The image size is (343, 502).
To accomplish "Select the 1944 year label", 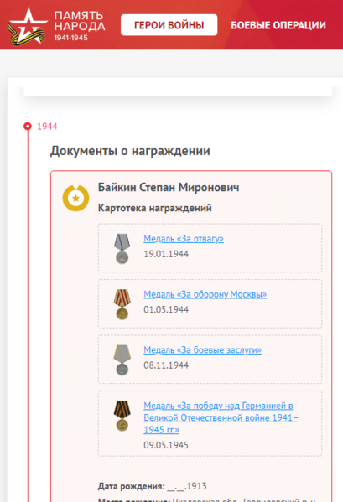I will tap(47, 127).
